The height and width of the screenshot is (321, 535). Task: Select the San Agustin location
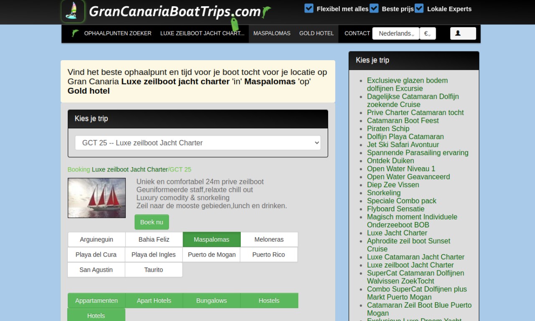[96, 270]
